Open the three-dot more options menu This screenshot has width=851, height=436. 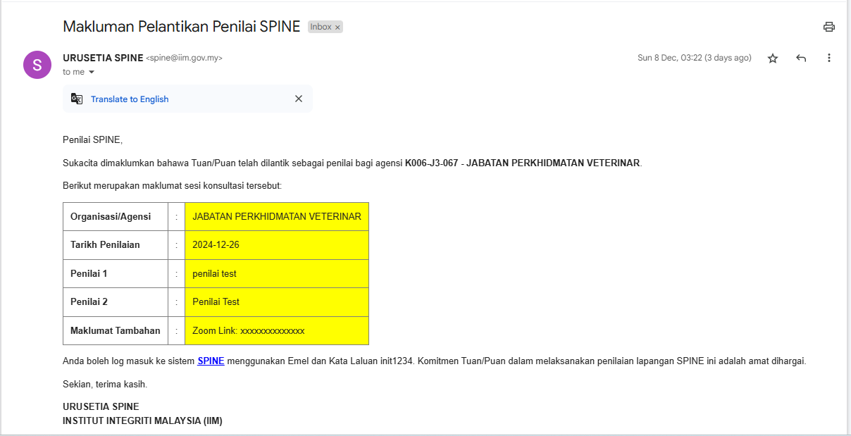(829, 58)
